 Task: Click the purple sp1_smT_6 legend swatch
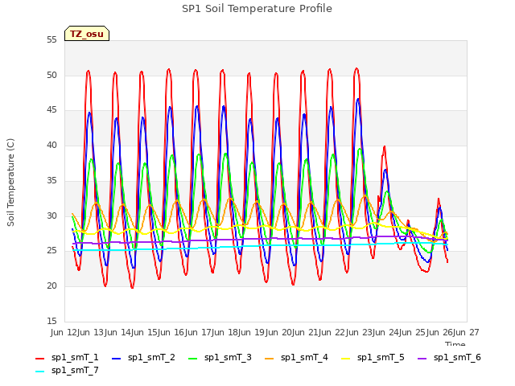(422, 359)
